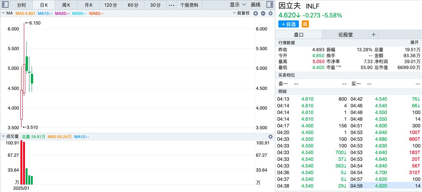Select the 周K weekly chart tab
This screenshot has width=422, height=192.
tap(66, 5)
